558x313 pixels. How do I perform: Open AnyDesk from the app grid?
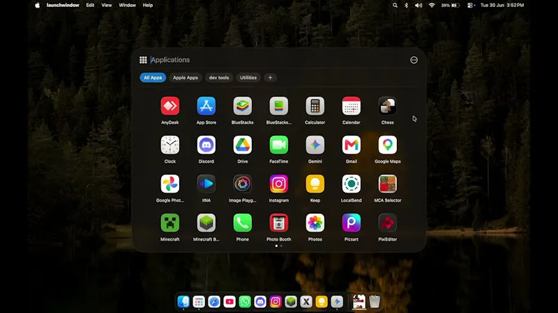[169, 106]
